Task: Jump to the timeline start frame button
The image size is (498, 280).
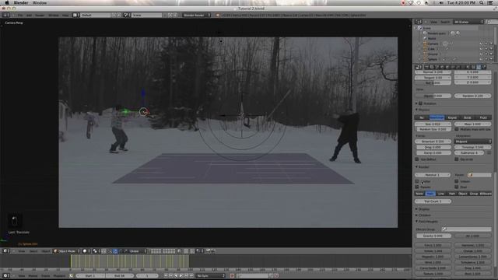Action: point(166,275)
